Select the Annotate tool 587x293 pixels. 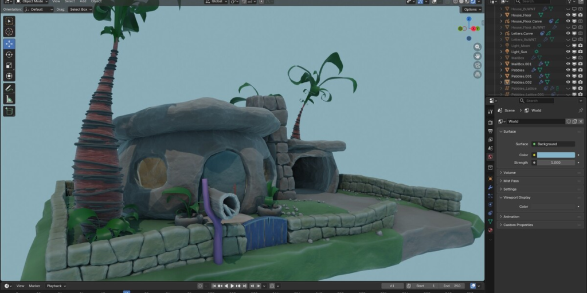(x=9, y=89)
